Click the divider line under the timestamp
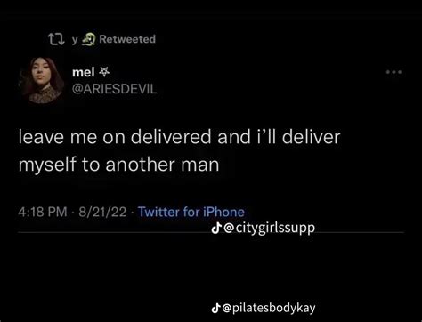Image resolution: width=422 pixels, height=322 pixels. tap(211, 232)
